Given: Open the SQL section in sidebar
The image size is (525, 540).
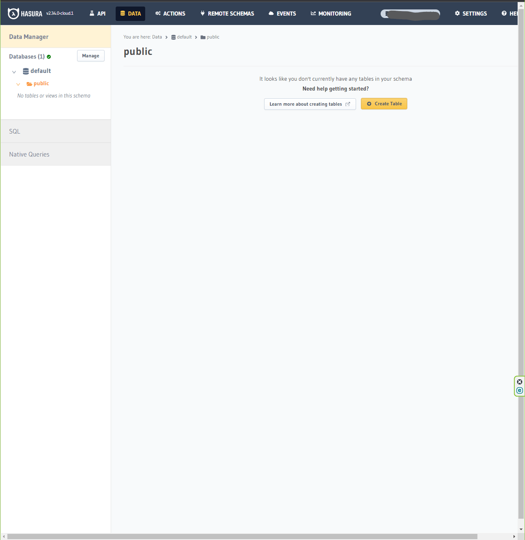Looking at the screenshot, I should (x=56, y=131).
